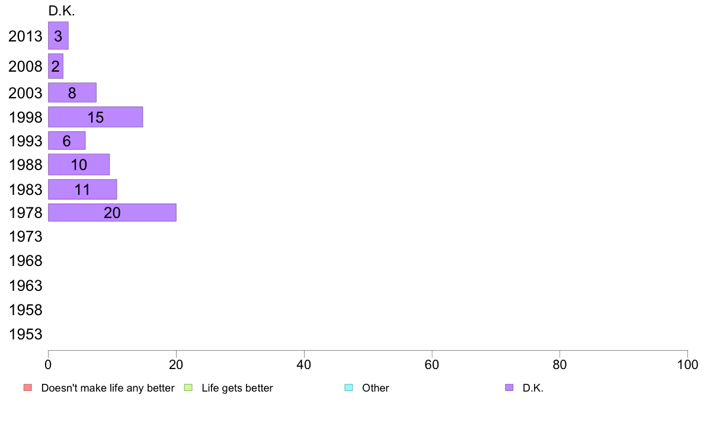The width and height of the screenshot is (704, 436).
Task: Click the Life gets better legend text
Action: tap(237, 388)
